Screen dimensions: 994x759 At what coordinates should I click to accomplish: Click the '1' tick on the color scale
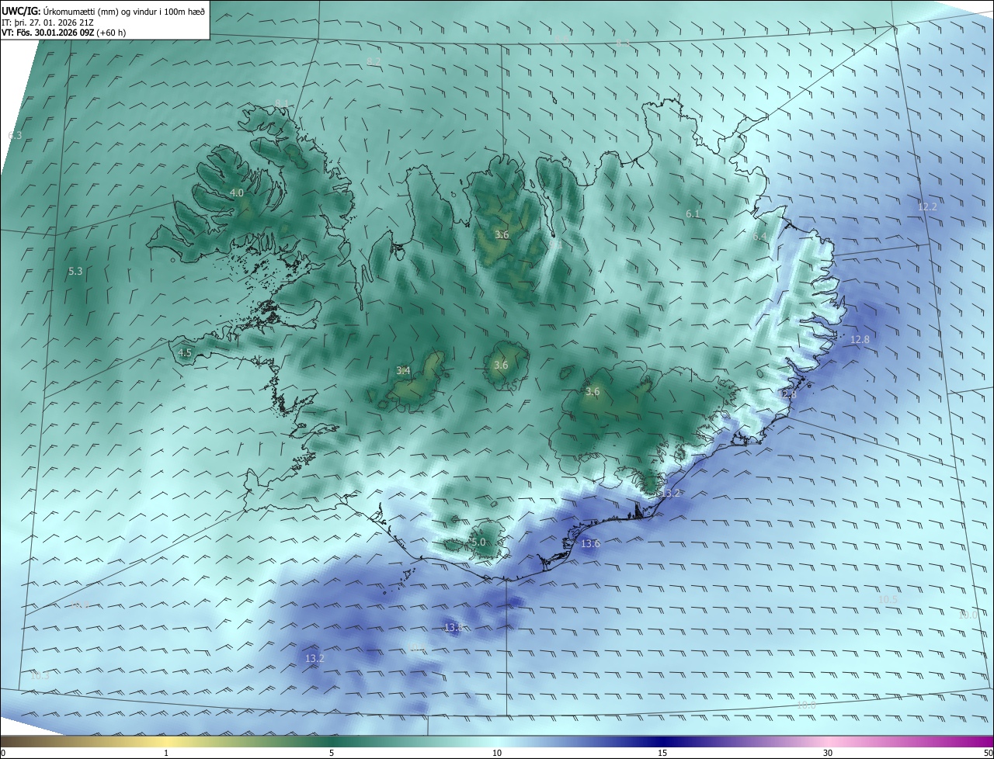[166, 753]
